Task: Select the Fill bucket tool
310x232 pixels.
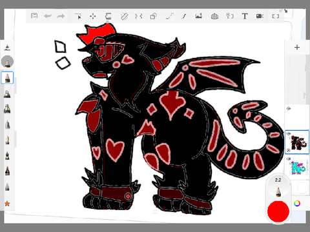Action: tap(108, 16)
